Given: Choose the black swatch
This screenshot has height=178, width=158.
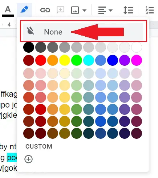Looking at the screenshot, I should click(x=29, y=47).
